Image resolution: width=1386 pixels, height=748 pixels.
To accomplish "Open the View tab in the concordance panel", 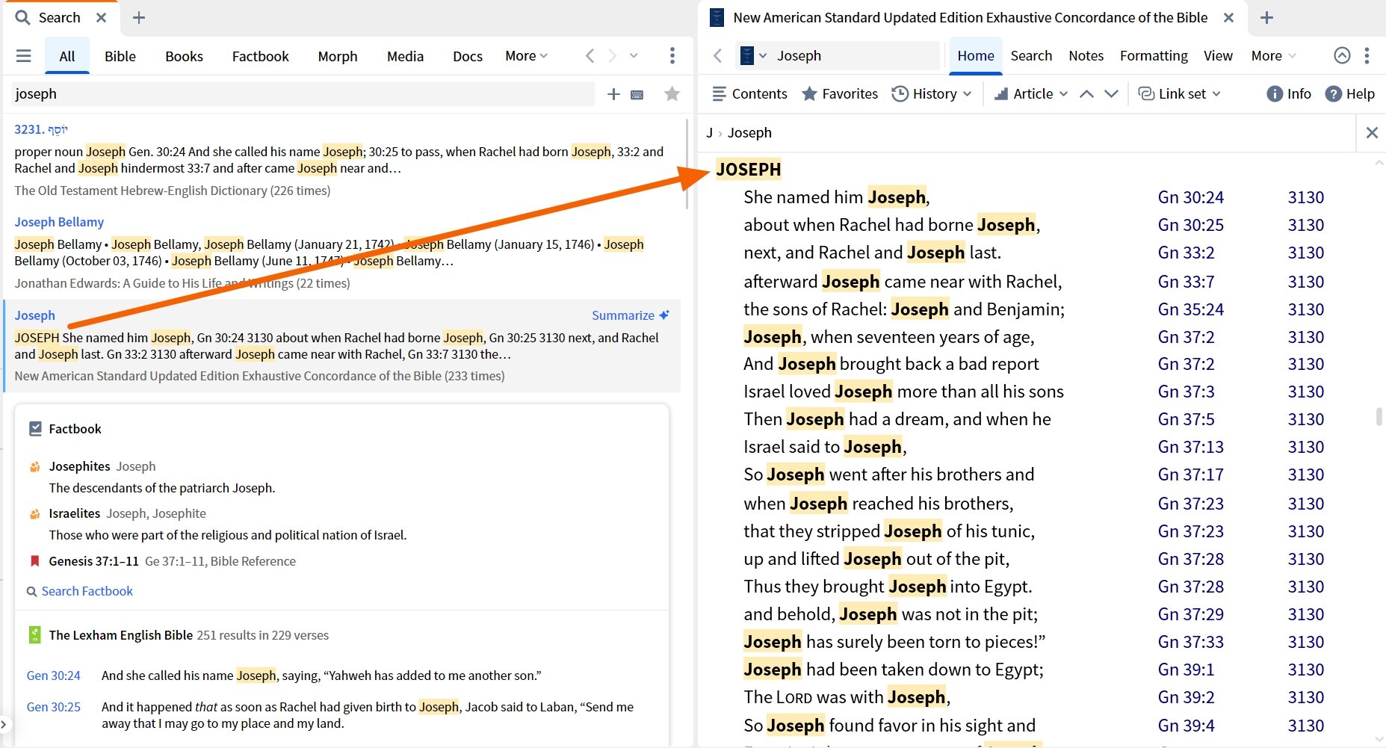I will (x=1218, y=56).
